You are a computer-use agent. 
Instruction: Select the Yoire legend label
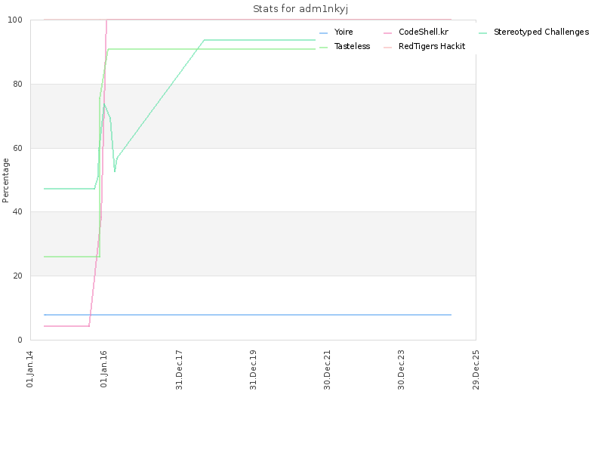tap(344, 32)
